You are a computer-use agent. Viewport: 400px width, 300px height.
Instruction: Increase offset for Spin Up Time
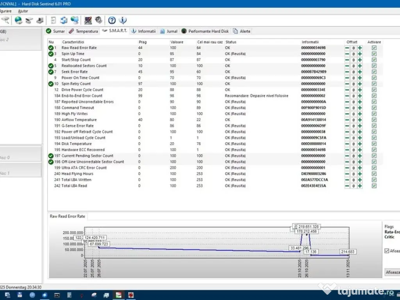click(x=360, y=54)
